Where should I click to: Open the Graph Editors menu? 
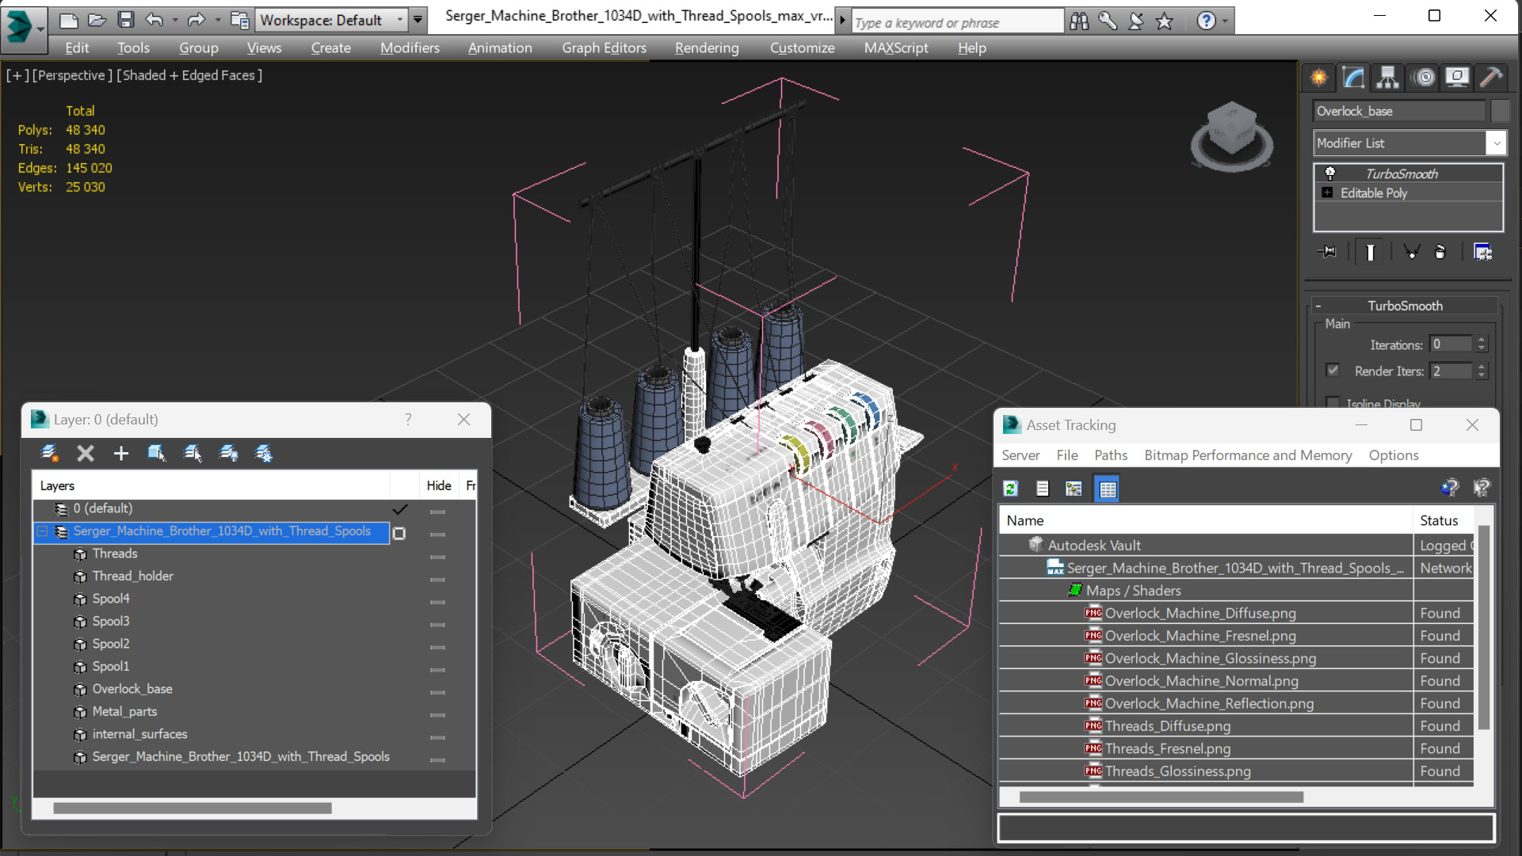coord(604,48)
